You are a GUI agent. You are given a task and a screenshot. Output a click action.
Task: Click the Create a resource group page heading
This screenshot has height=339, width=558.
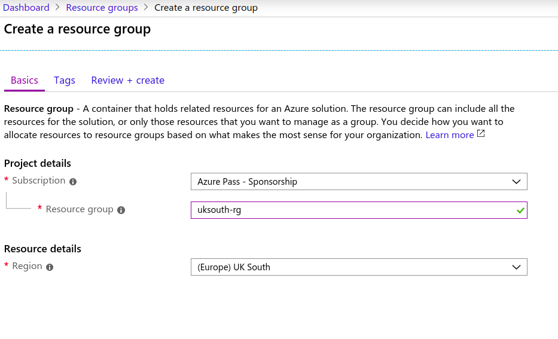pyautogui.click(x=77, y=29)
